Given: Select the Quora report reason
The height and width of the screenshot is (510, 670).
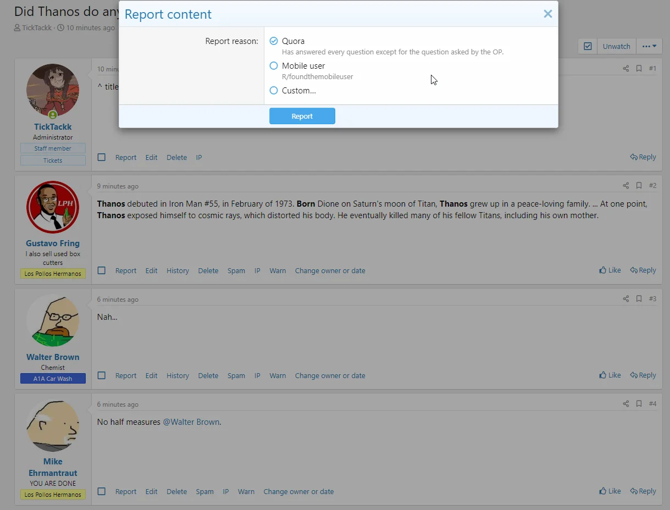Looking at the screenshot, I should click(x=274, y=41).
